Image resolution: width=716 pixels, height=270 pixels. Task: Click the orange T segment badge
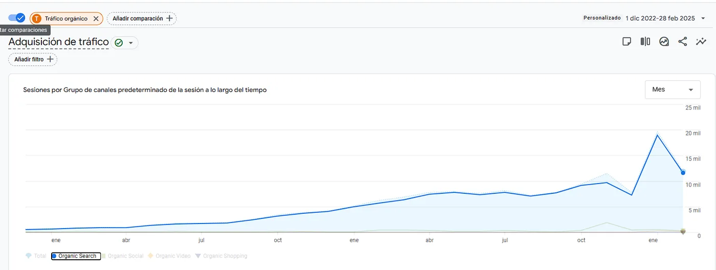click(x=36, y=18)
